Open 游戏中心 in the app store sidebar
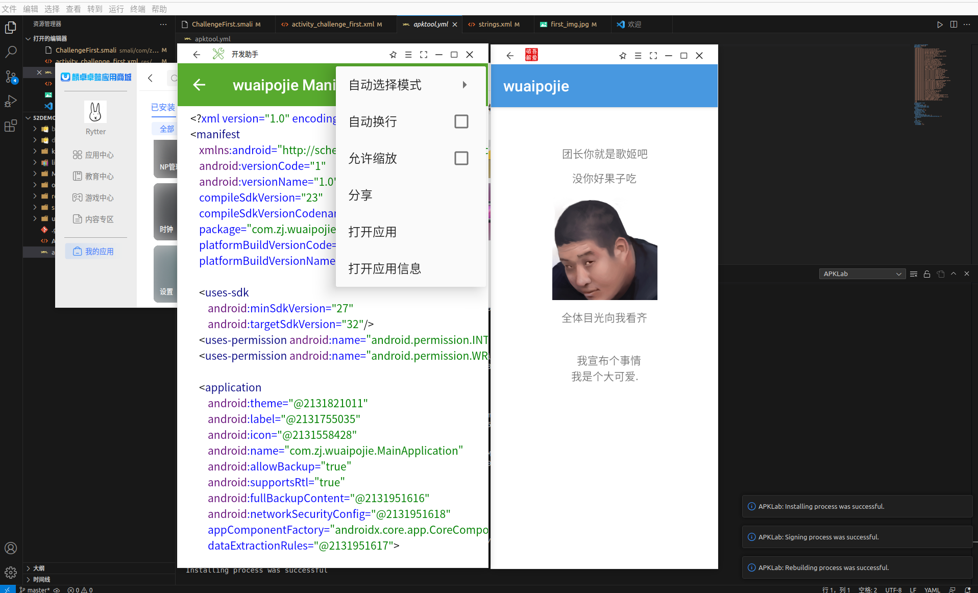 (93, 197)
